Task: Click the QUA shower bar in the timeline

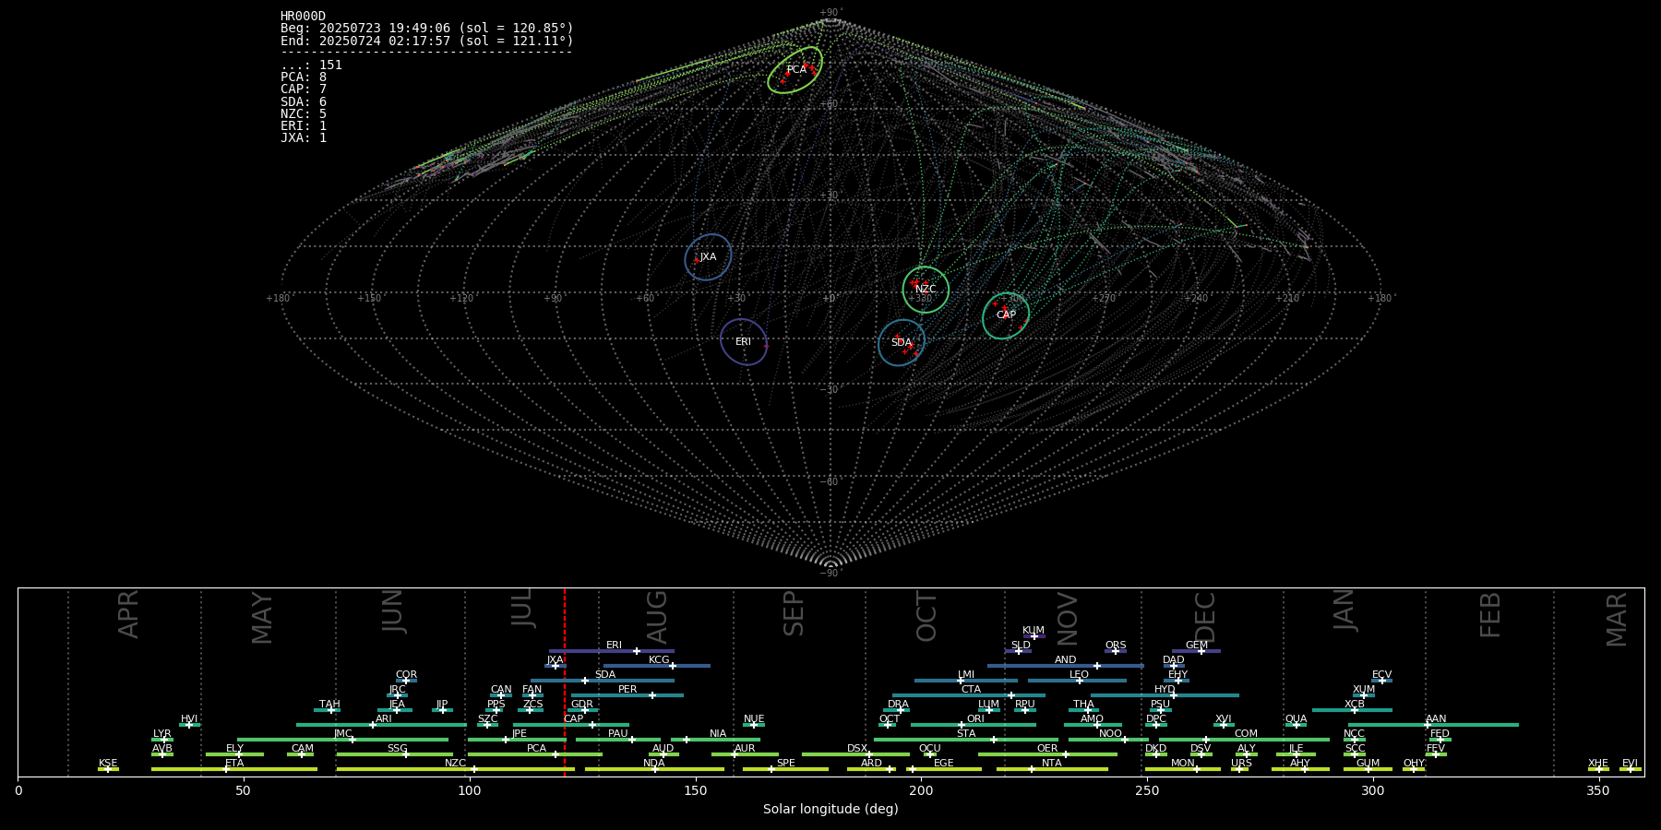Action: point(1296,725)
